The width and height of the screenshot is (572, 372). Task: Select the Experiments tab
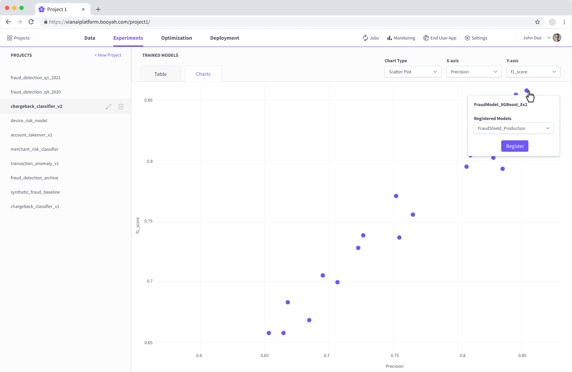[128, 38]
